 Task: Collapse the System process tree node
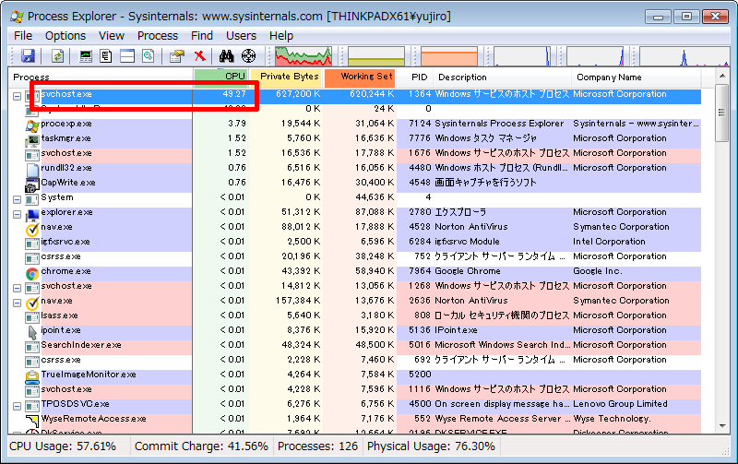[x=17, y=199]
